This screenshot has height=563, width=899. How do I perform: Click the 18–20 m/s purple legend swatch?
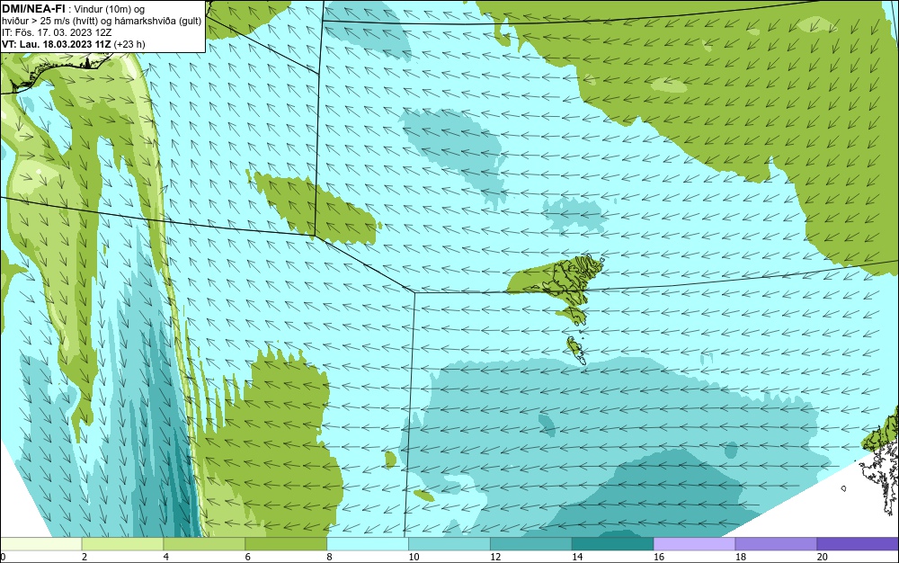pos(777,543)
